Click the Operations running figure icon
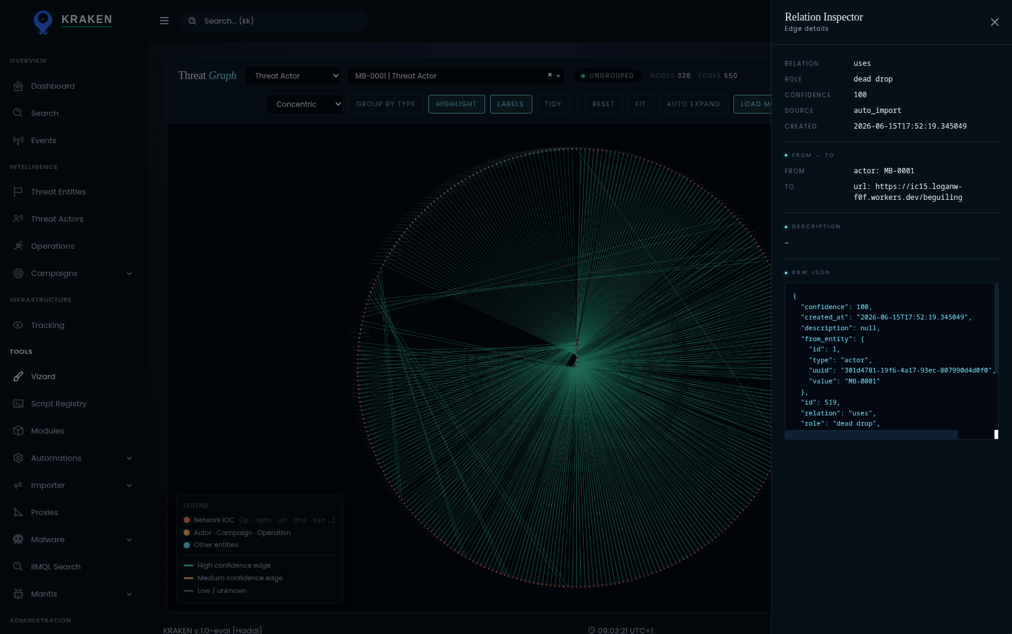This screenshot has height=634, width=1012. click(18, 246)
